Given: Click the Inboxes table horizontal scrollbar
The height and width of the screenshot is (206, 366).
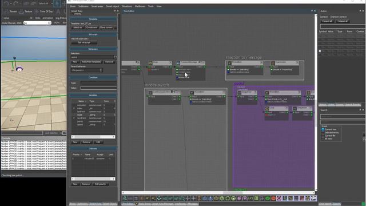Looking at the screenshot, I should tap(93, 179).
